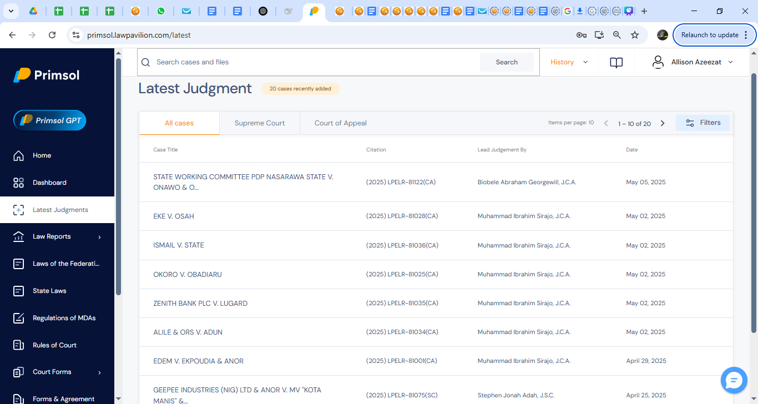
Task: Click the 20 cases recently added badge
Action: [x=300, y=89]
